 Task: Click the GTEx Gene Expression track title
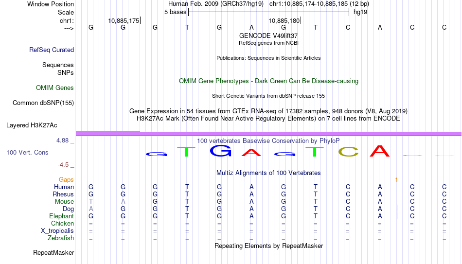click(x=268, y=111)
